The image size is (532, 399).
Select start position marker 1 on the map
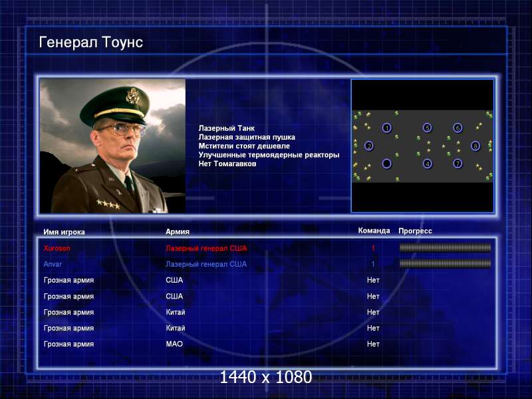(387, 128)
